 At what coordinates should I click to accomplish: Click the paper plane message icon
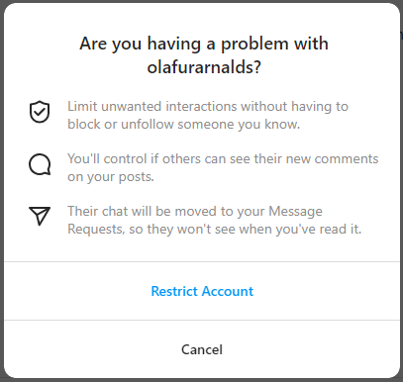(x=40, y=216)
